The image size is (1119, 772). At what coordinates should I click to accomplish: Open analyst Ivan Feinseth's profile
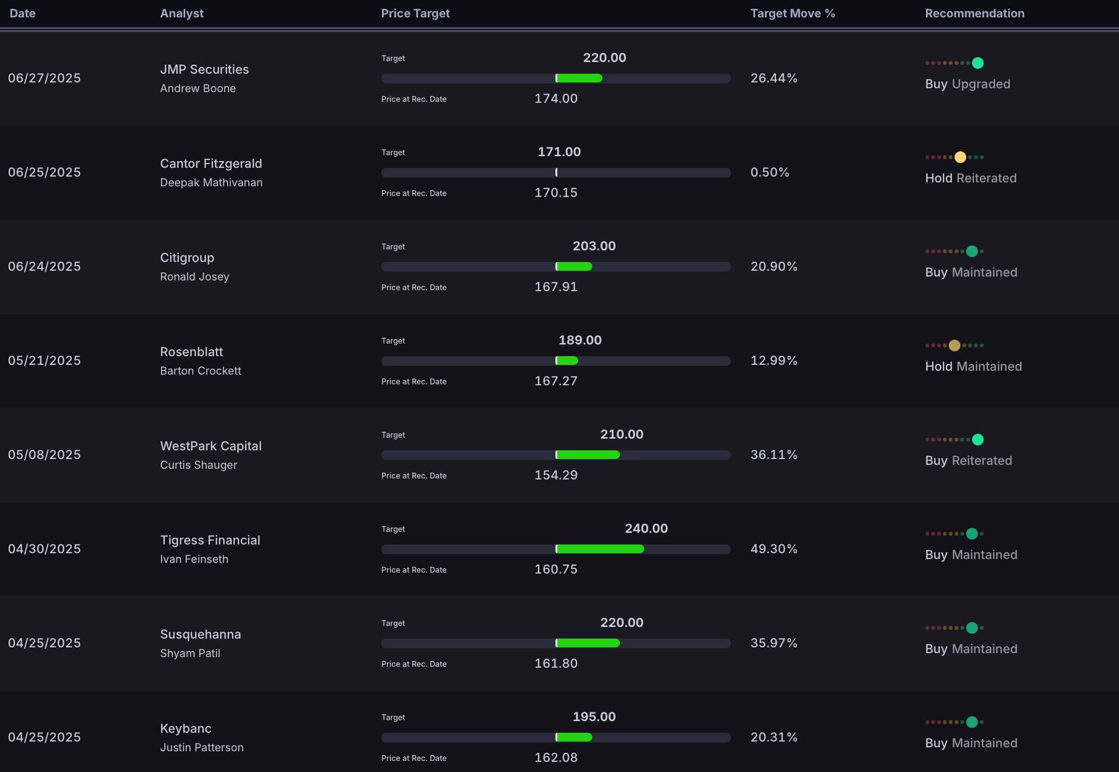(194, 559)
